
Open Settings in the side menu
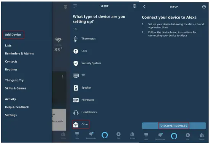point(11,115)
